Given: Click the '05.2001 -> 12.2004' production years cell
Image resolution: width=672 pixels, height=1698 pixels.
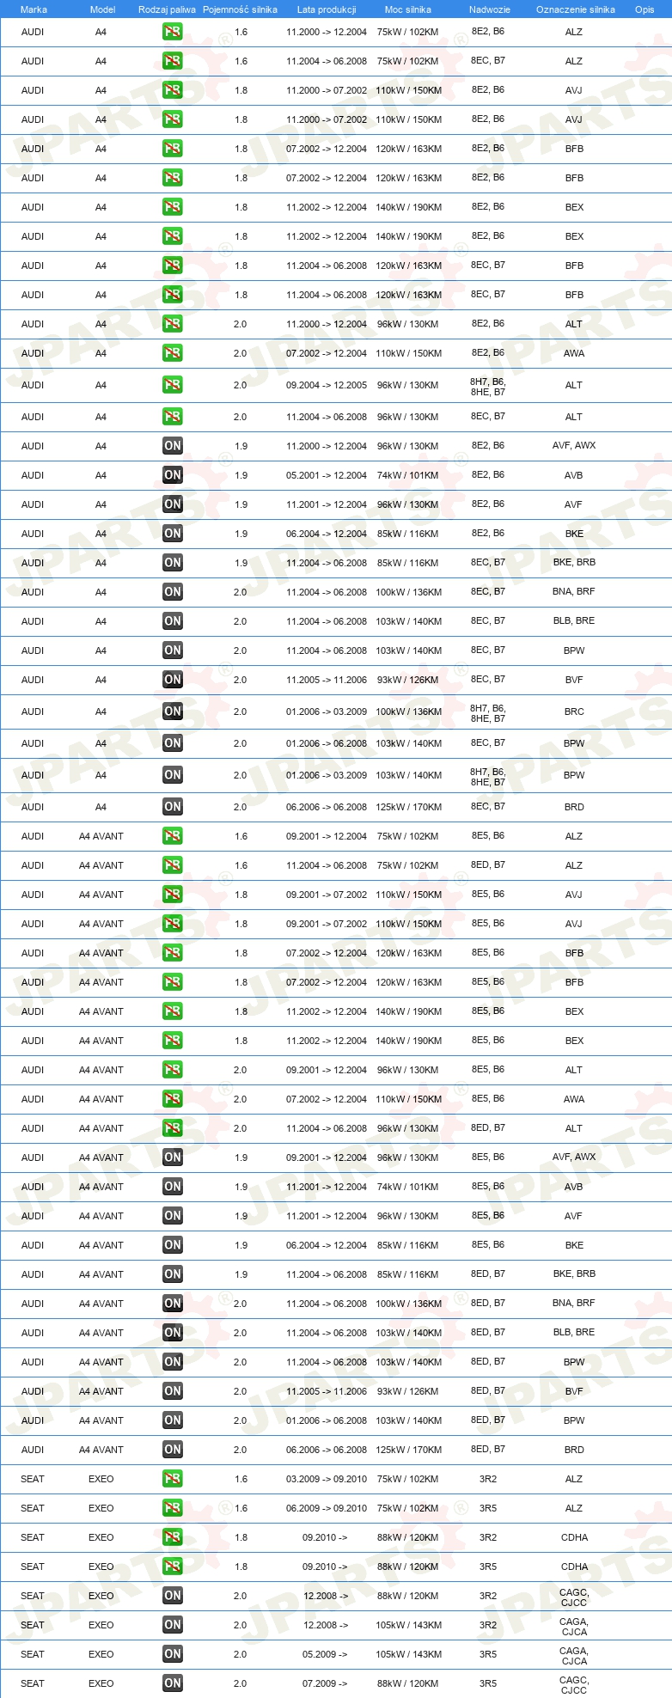Looking at the screenshot, I should coord(327,475).
